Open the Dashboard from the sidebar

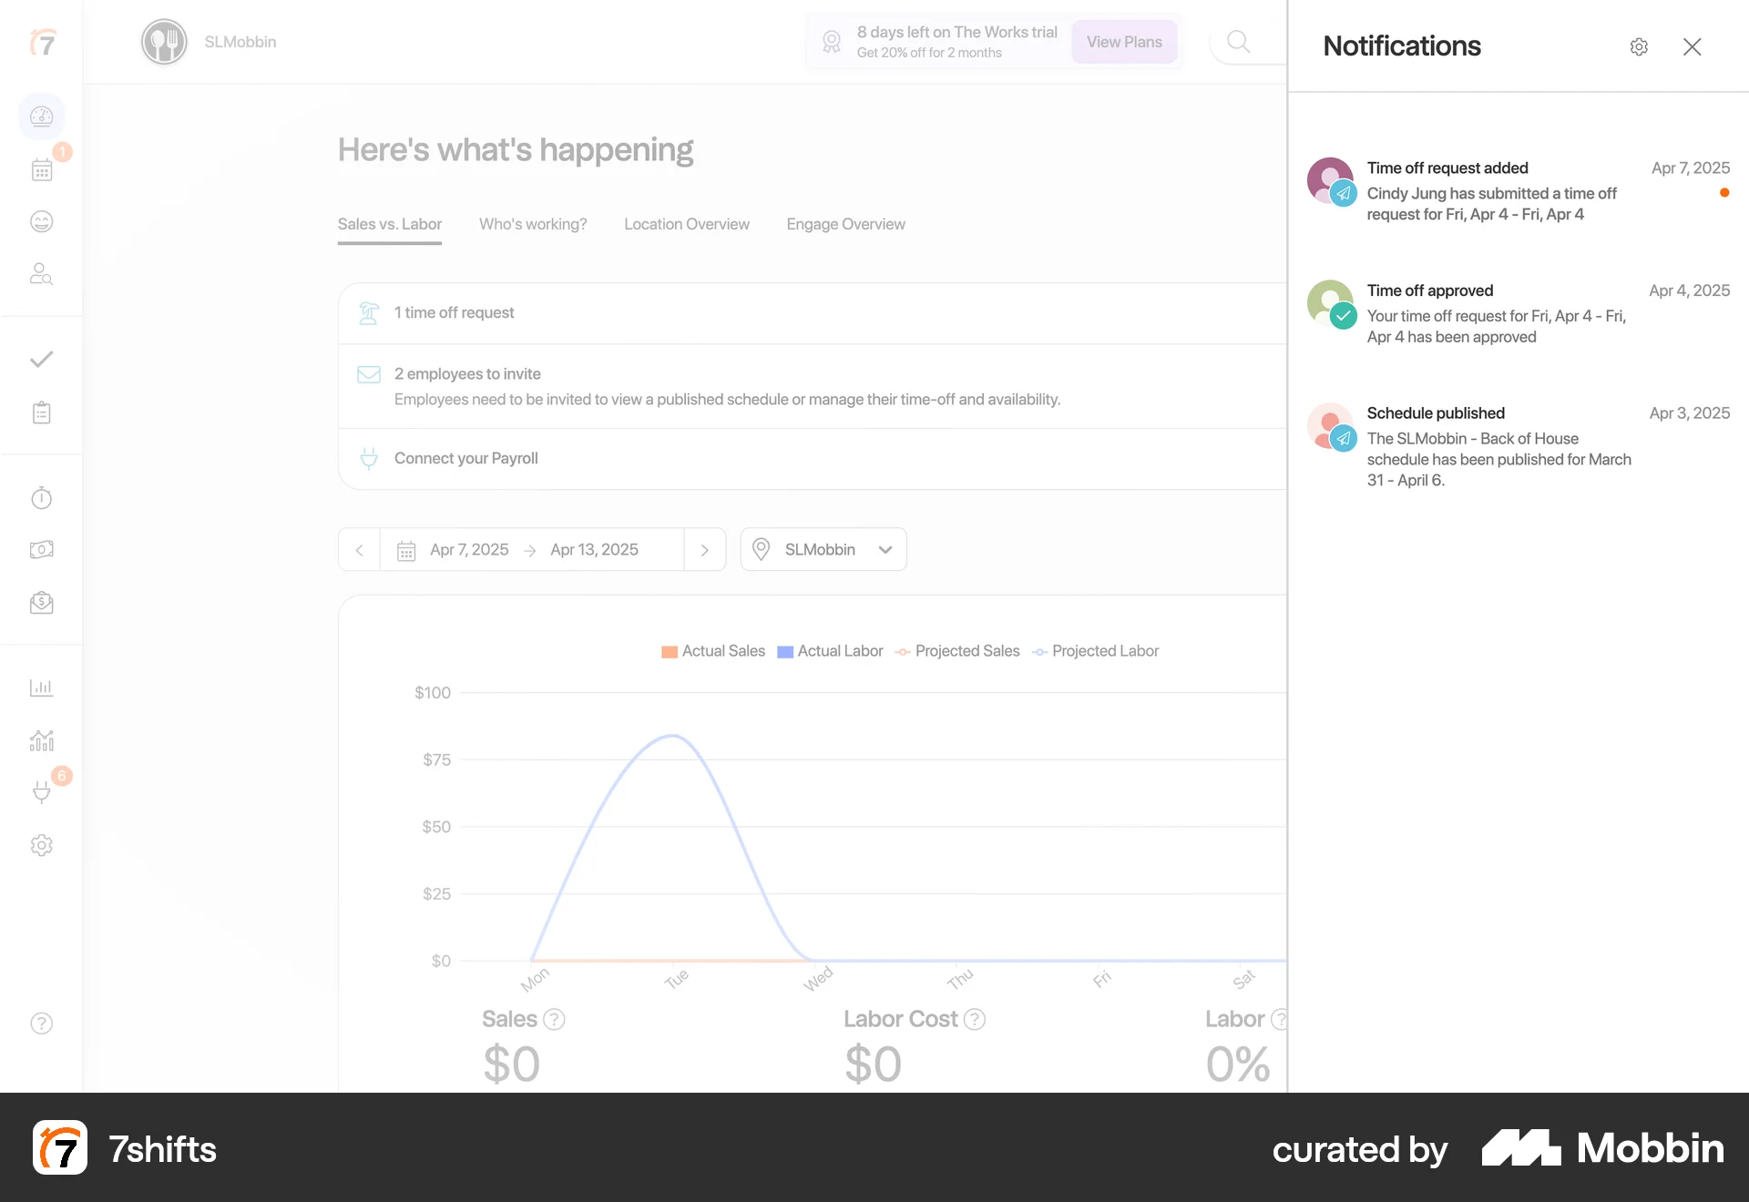coord(42,117)
